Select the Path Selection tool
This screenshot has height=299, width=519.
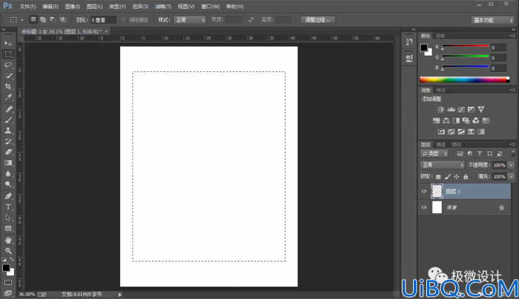point(8,217)
